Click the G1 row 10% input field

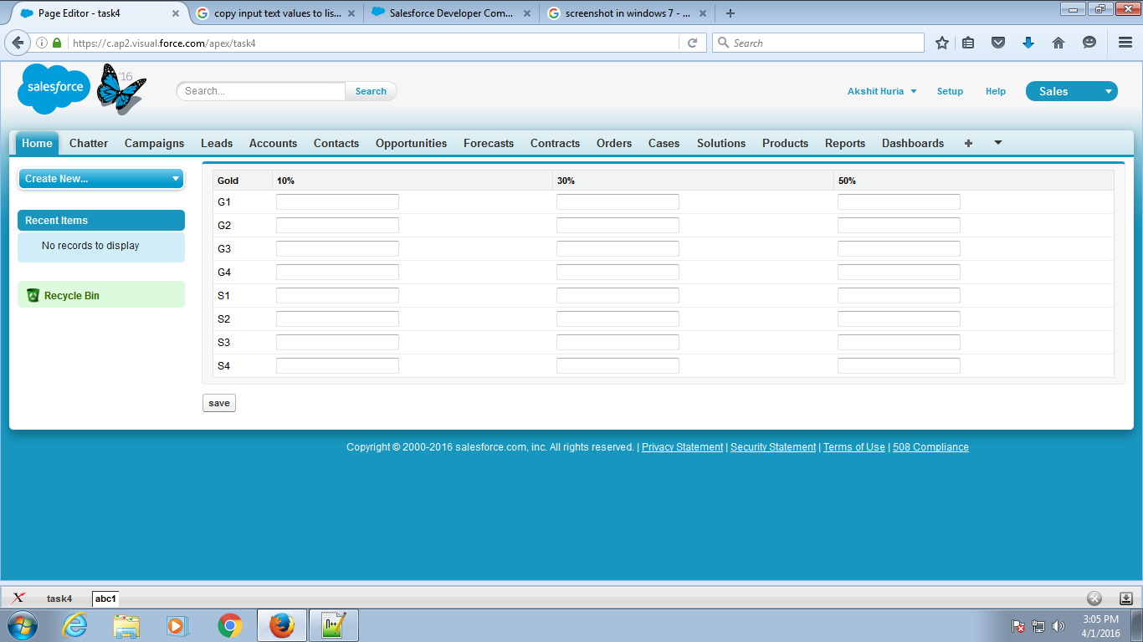[337, 202]
